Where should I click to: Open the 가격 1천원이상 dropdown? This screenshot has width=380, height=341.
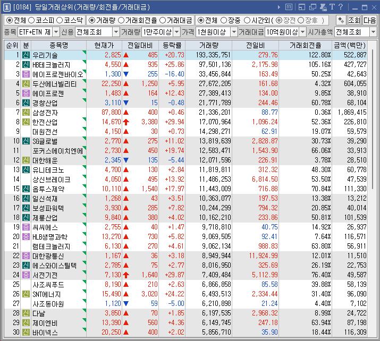(234, 32)
